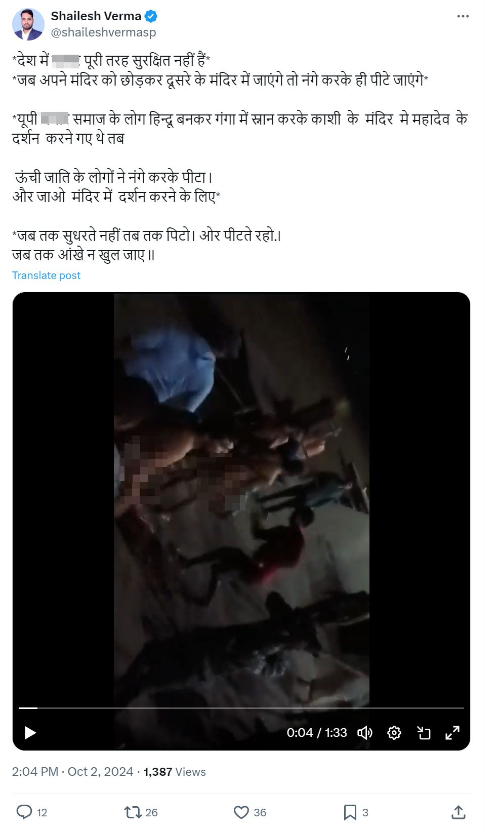Mute the video using the speaker icon
Viewport: 498px width, 830px height.
(x=365, y=733)
